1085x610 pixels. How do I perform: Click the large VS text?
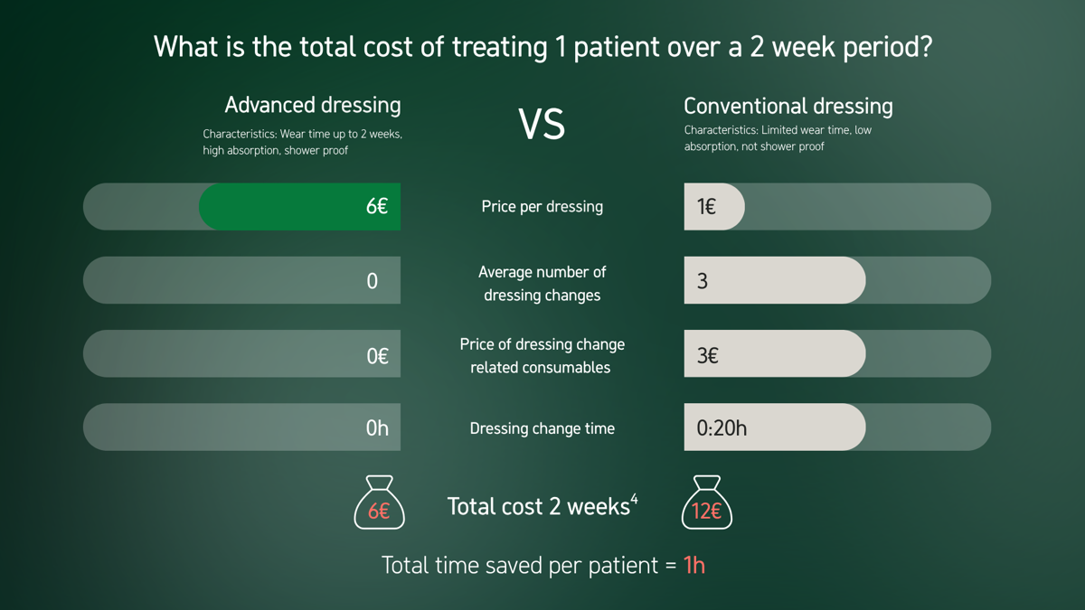click(x=542, y=125)
